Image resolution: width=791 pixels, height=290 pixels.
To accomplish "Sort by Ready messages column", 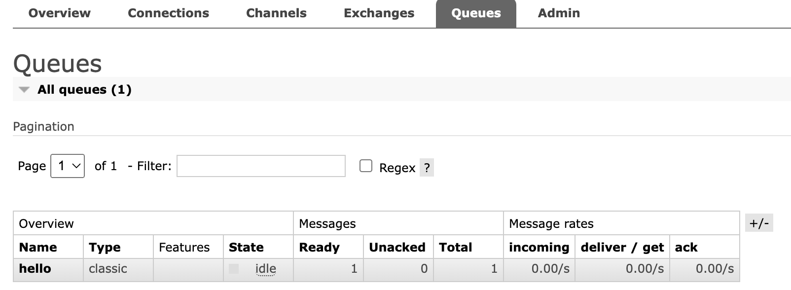I will pos(319,247).
